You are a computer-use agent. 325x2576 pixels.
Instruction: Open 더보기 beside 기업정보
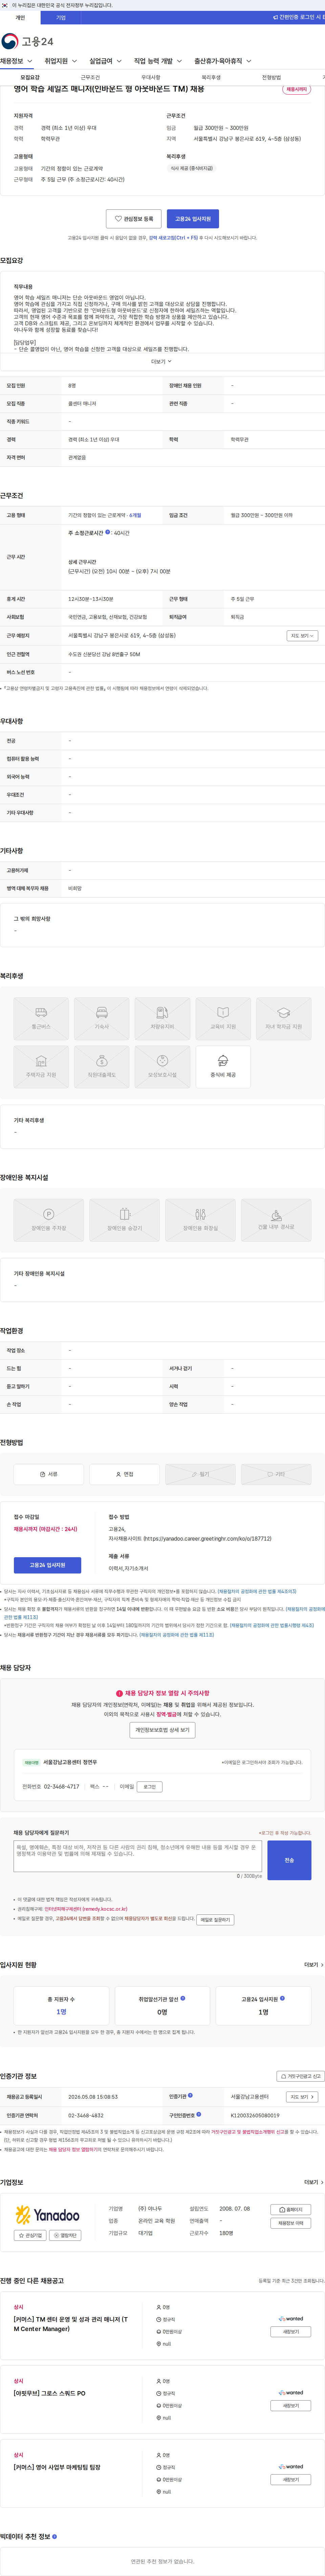314,2182
